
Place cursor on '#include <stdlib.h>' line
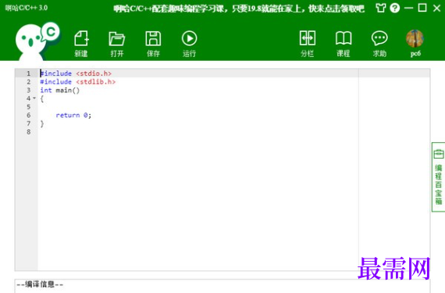(78, 82)
